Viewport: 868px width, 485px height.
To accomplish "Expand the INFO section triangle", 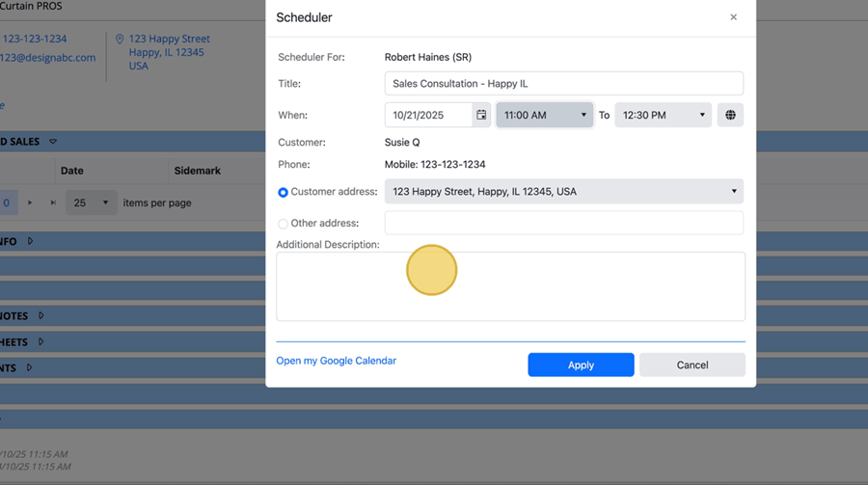I will click(30, 241).
